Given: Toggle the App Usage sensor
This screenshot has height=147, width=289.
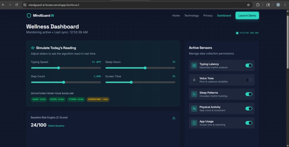Looking at the screenshot, I should 249,123.
